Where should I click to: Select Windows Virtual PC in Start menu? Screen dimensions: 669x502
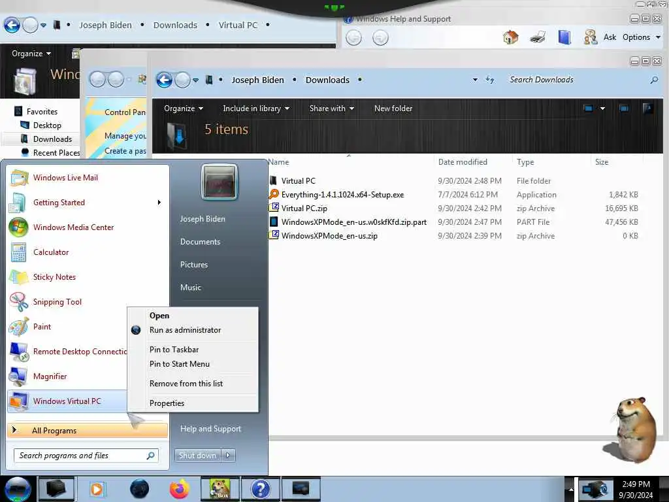67,401
